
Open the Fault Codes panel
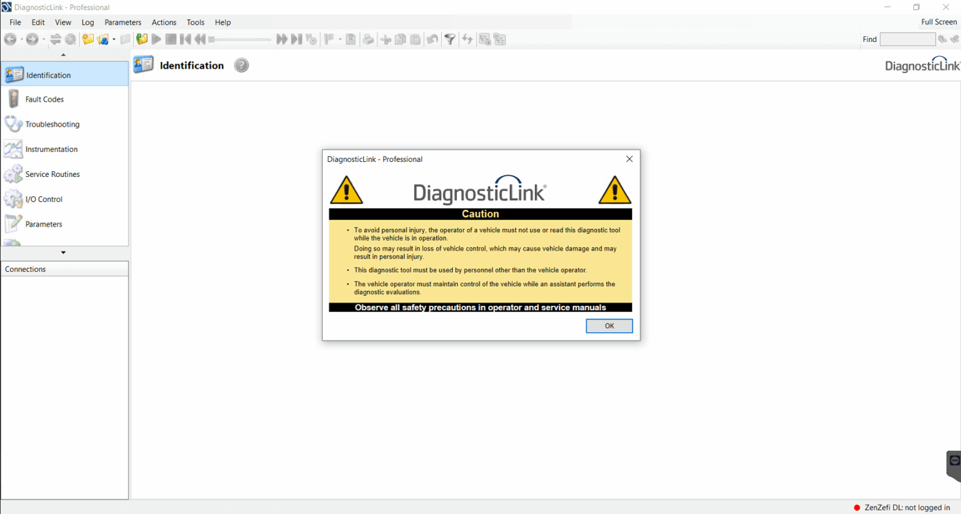[x=44, y=99]
